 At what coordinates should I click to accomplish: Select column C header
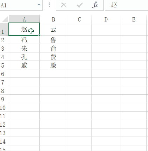coord(79,19)
